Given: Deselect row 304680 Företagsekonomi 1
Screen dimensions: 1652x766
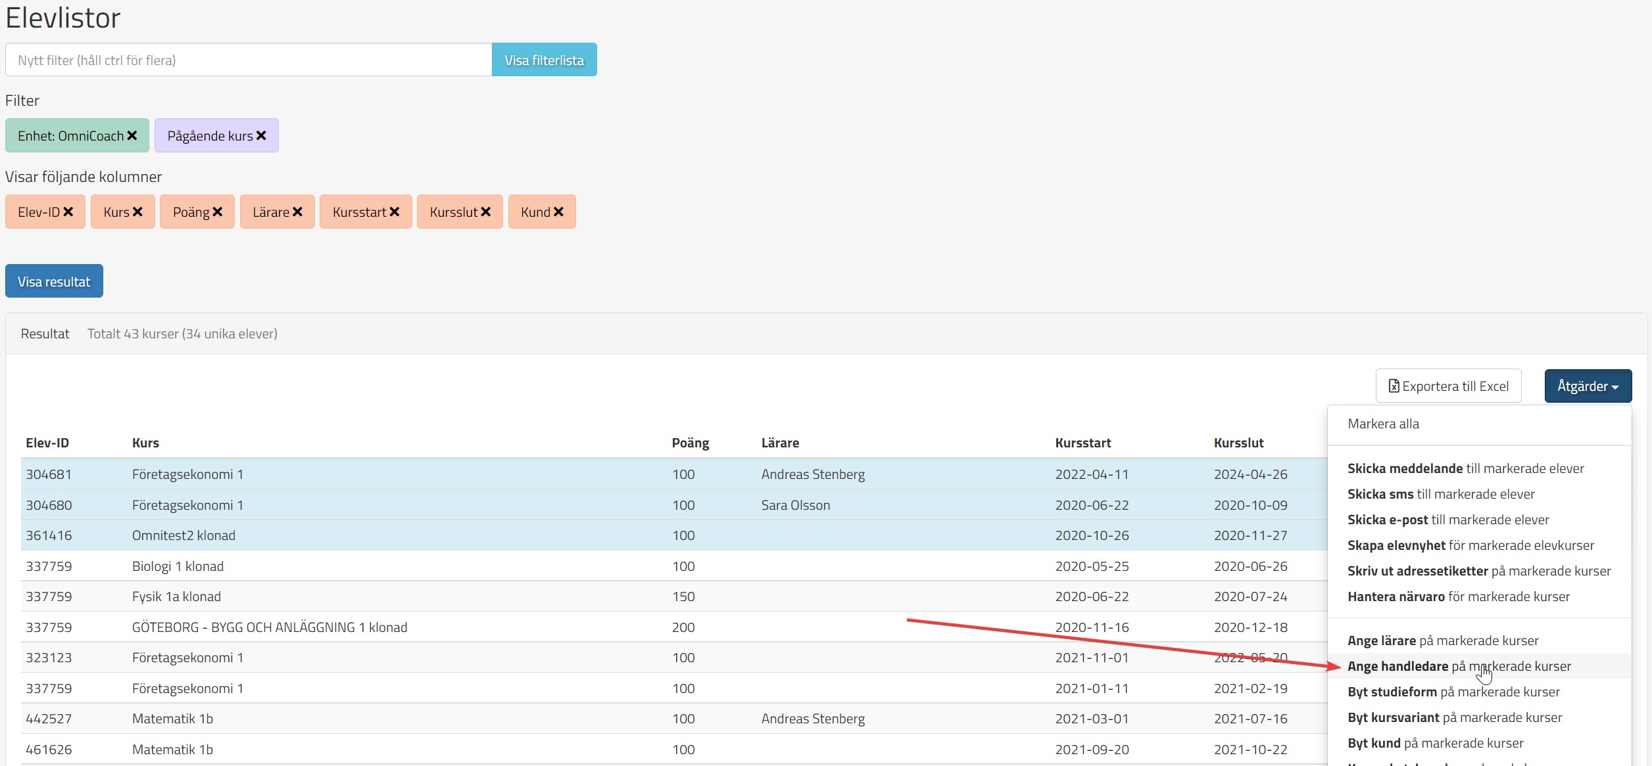Looking at the screenshot, I should pos(395,505).
